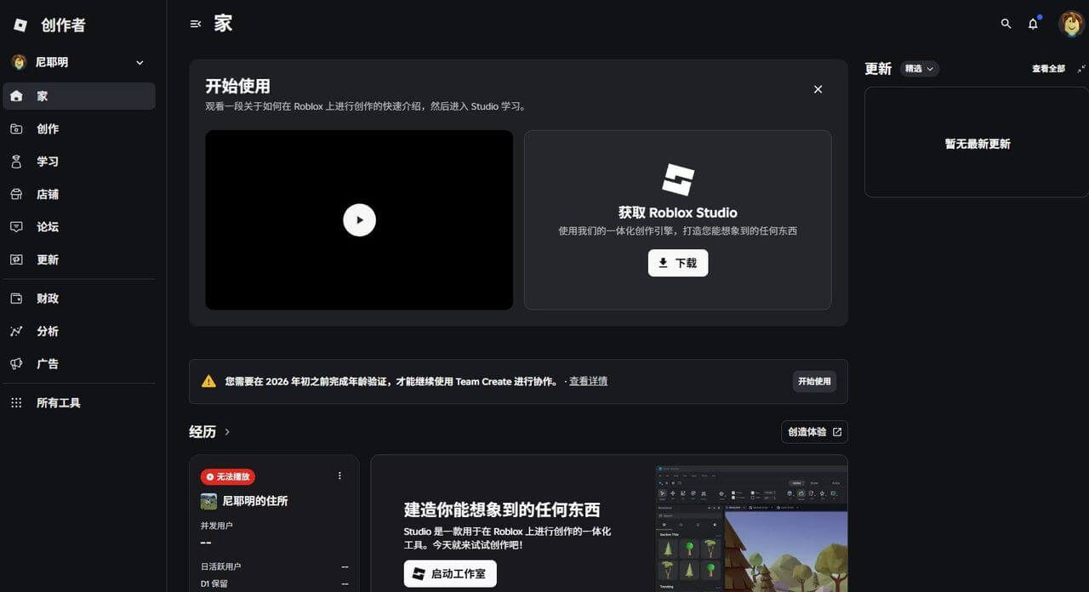Click the 并发用户 label
The image size is (1089, 592).
[x=217, y=526]
